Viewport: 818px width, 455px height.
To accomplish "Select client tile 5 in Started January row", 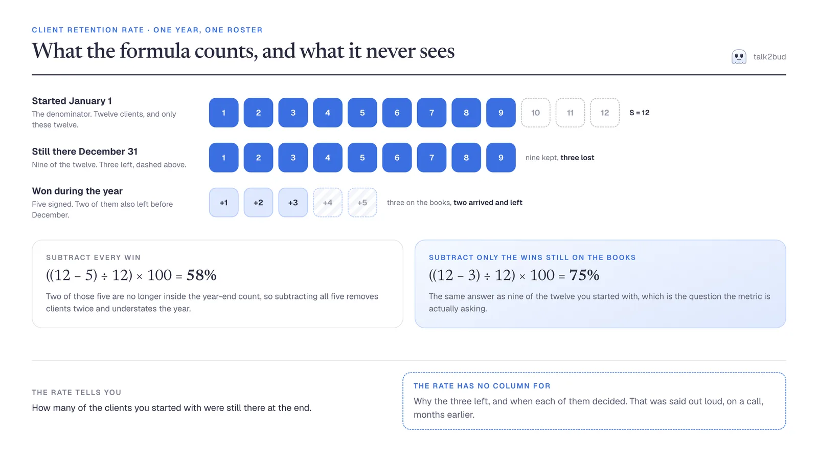I will [362, 113].
